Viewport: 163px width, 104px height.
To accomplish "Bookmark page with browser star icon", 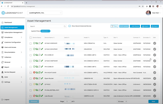I will (x=143, y=6).
